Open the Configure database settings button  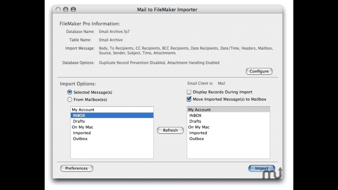(x=259, y=71)
